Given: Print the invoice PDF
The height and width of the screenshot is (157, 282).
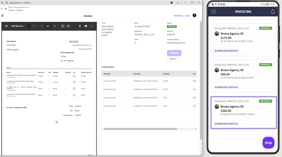Looking at the screenshot, I should click(86, 26).
